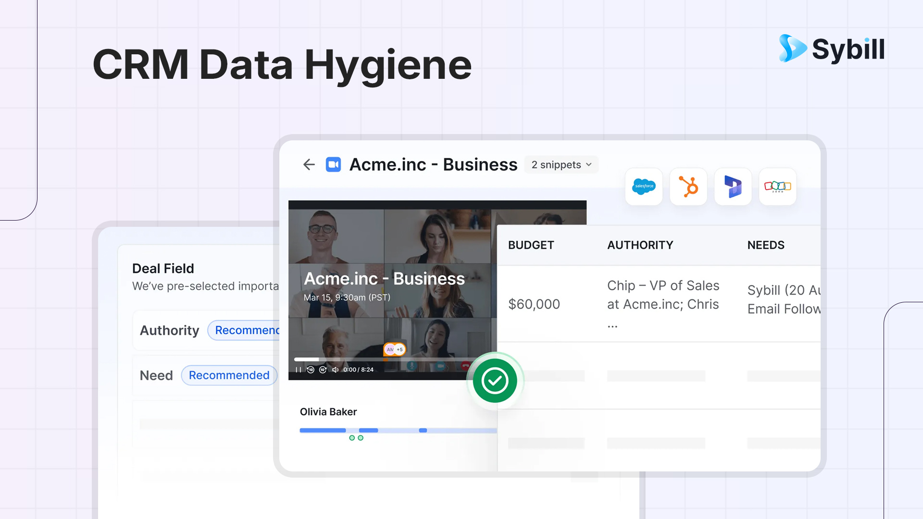Skip forward 10 seconds in the recording
This screenshot has height=519, width=923.
pos(323,370)
